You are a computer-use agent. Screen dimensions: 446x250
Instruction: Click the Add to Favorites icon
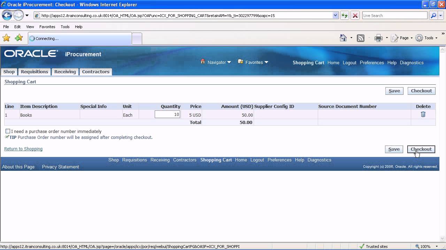(x=19, y=38)
